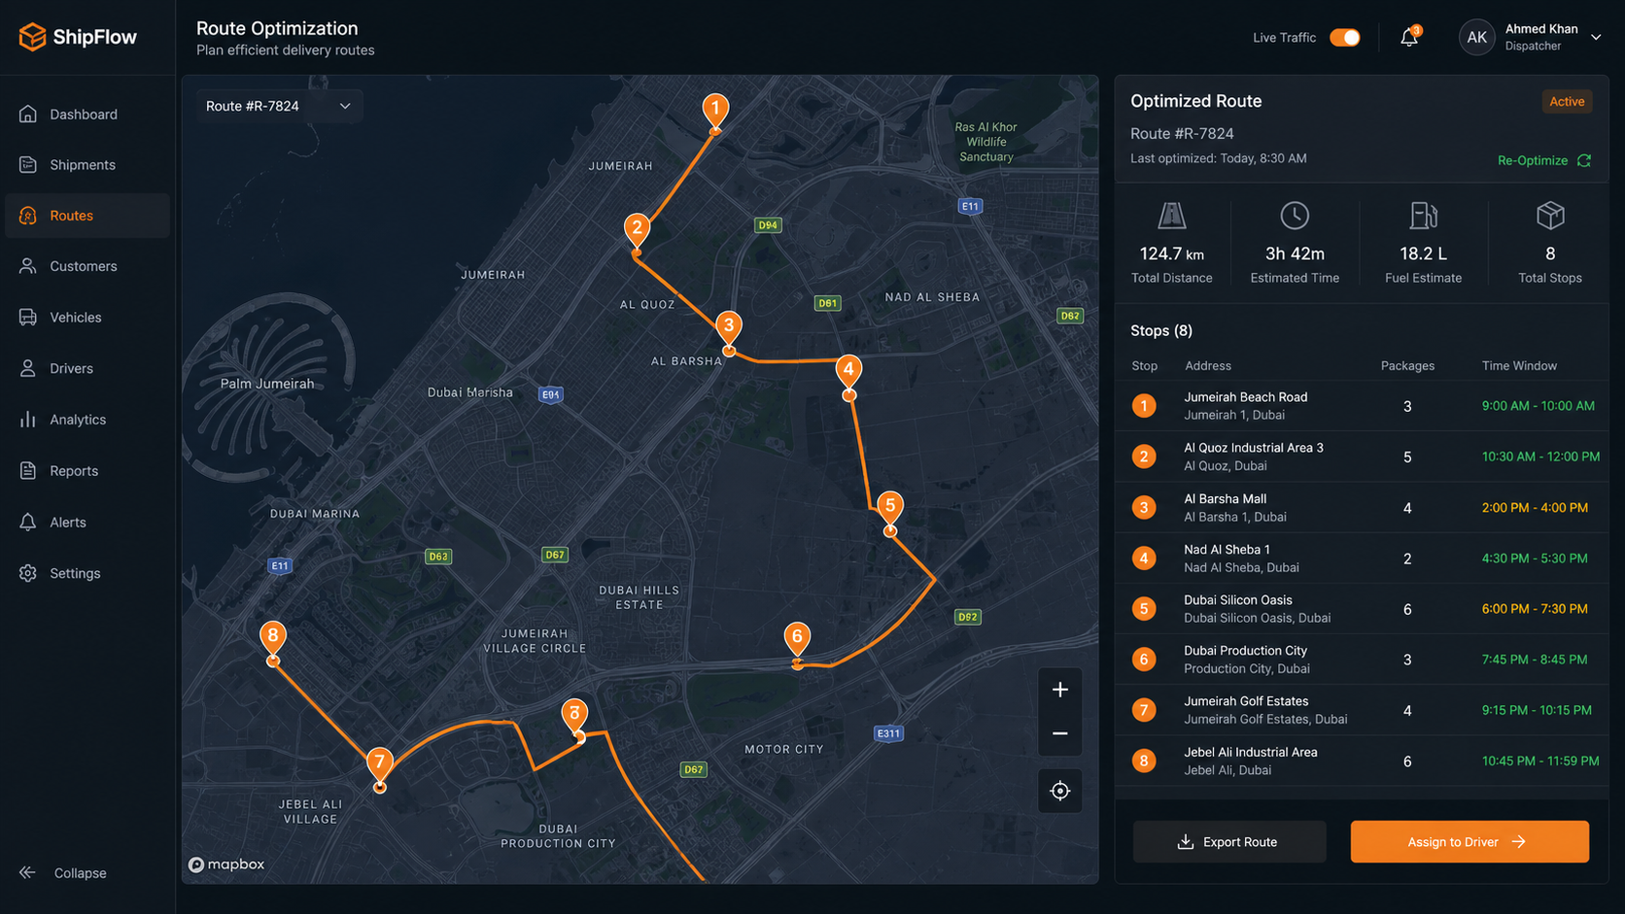
Task: Click the Packages column header
Action: pyautogui.click(x=1407, y=366)
